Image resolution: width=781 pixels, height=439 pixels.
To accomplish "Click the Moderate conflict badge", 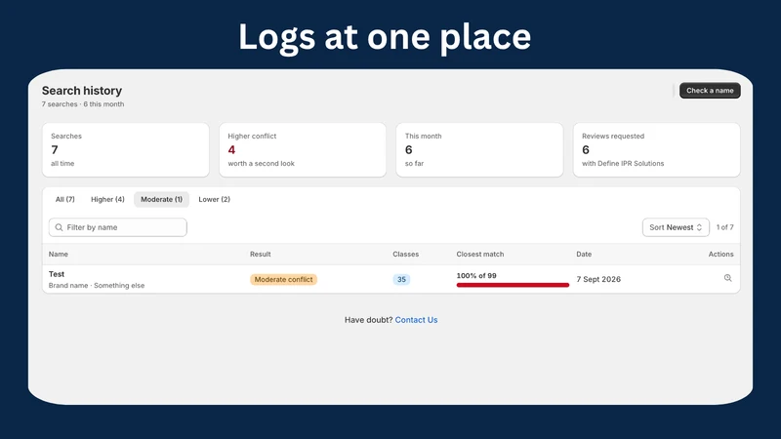I will tap(283, 279).
